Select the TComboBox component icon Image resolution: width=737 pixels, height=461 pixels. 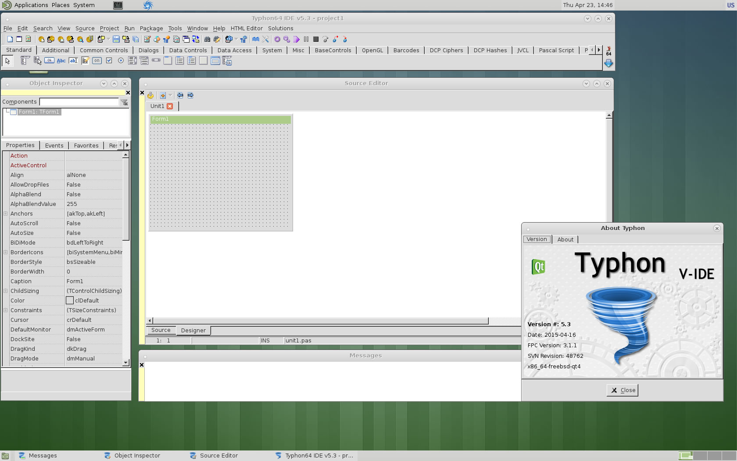click(144, 61)
